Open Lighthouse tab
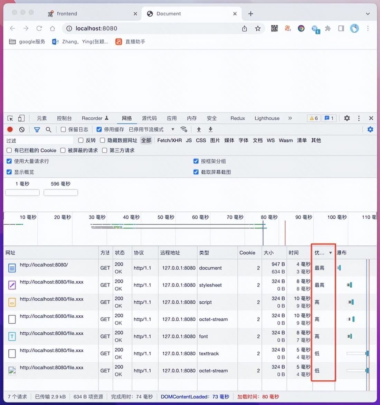 267,118
